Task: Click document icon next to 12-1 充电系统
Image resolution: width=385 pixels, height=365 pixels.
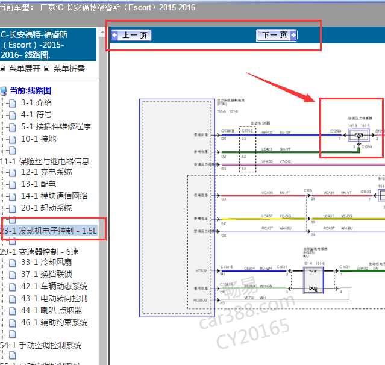Action: 13,172
